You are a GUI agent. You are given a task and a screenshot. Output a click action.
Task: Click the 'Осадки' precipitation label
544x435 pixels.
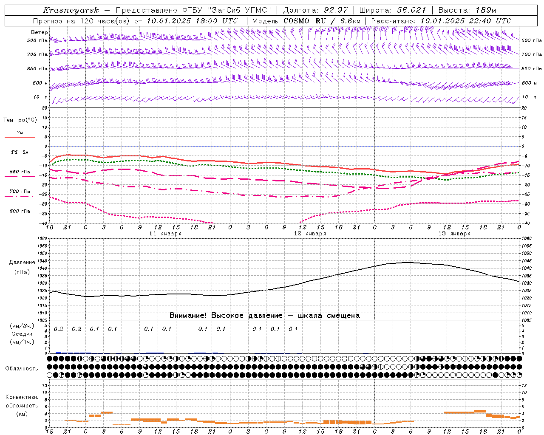click(x=22, y=334)
